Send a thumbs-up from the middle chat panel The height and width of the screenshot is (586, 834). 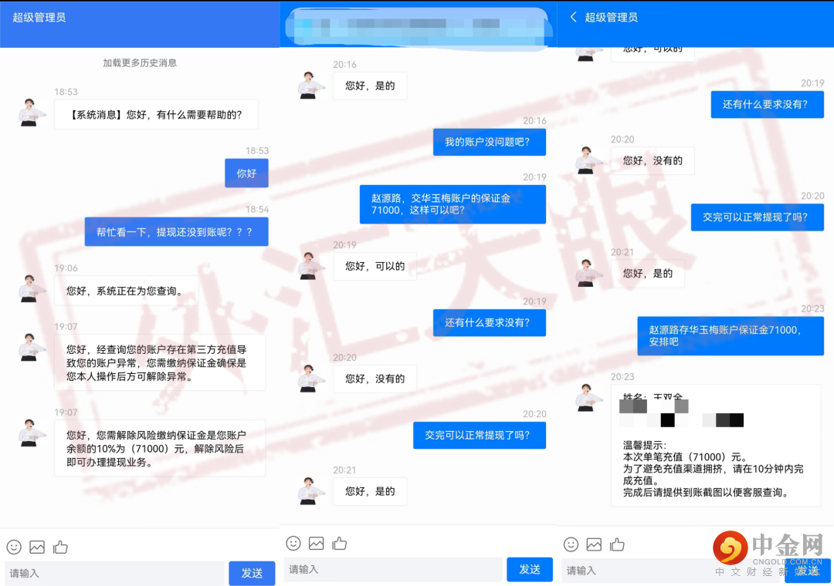click(x=340, y=544)
